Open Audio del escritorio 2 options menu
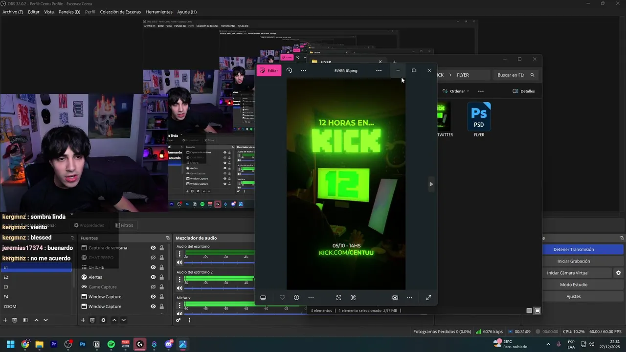 [x=179, y=280]
